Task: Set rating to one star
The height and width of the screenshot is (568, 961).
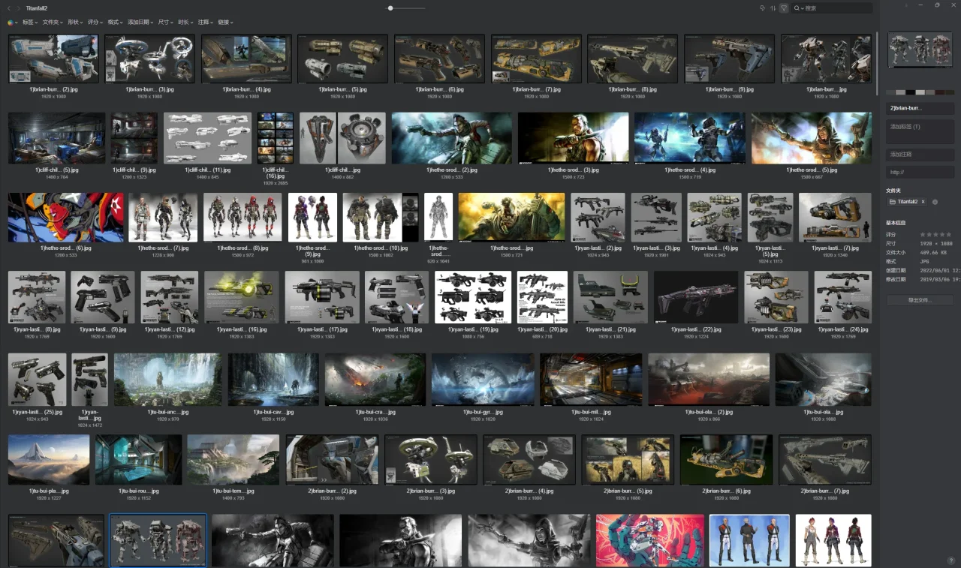Action: pyautogui.click(x=922, y=235)
